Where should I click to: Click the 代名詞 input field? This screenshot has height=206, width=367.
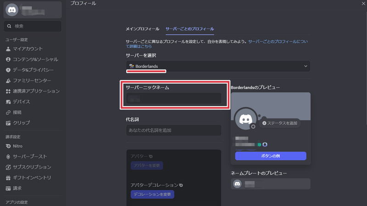coord(174,130)
